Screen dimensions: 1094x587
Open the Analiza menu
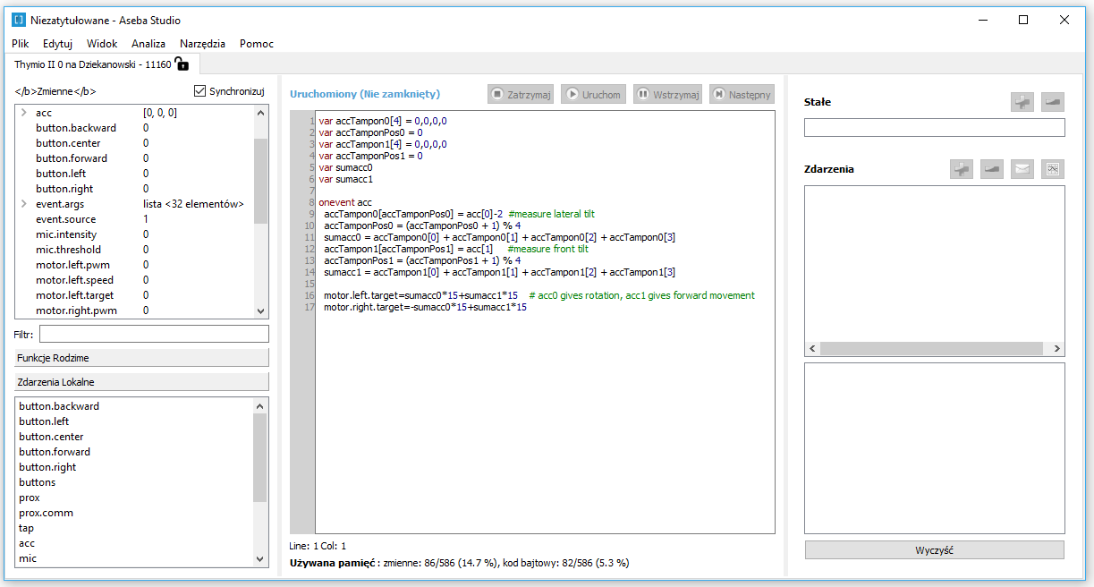(x=148, y=43)
